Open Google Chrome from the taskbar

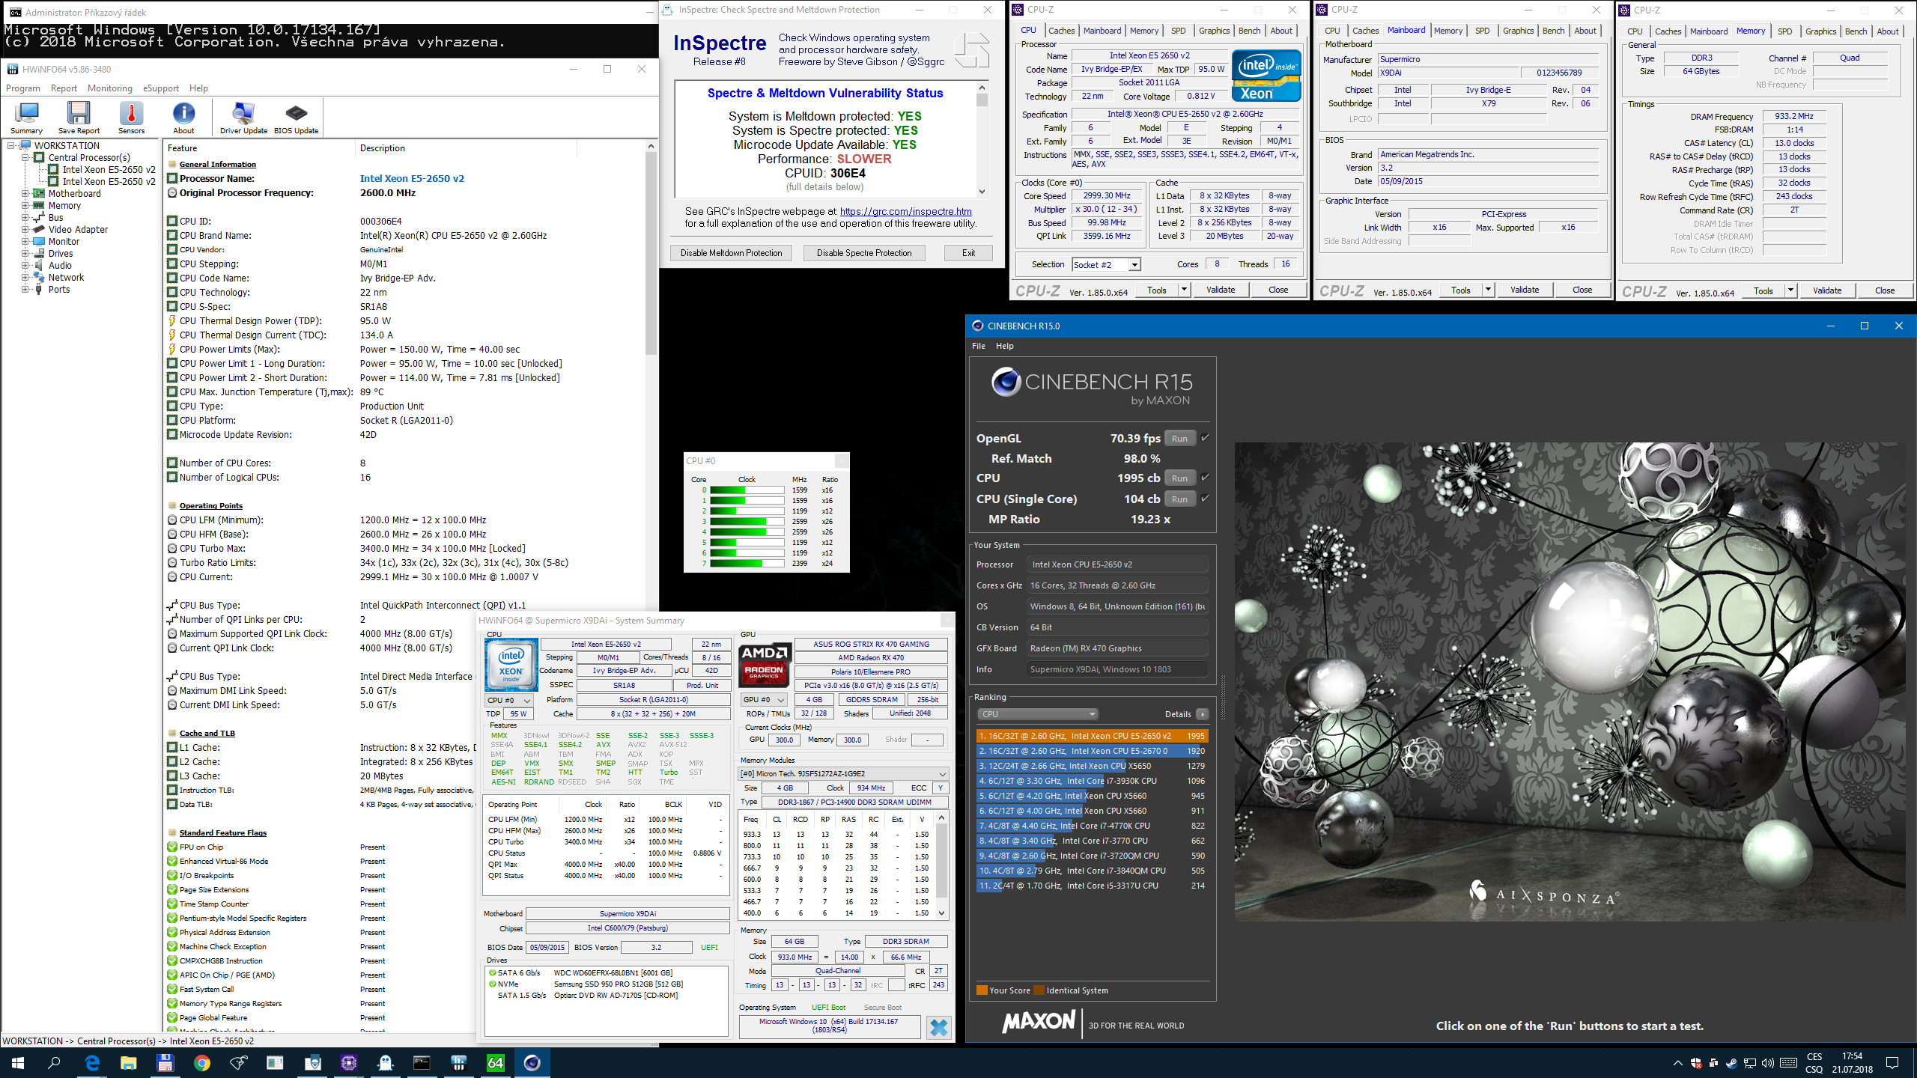coord(202,1063)
